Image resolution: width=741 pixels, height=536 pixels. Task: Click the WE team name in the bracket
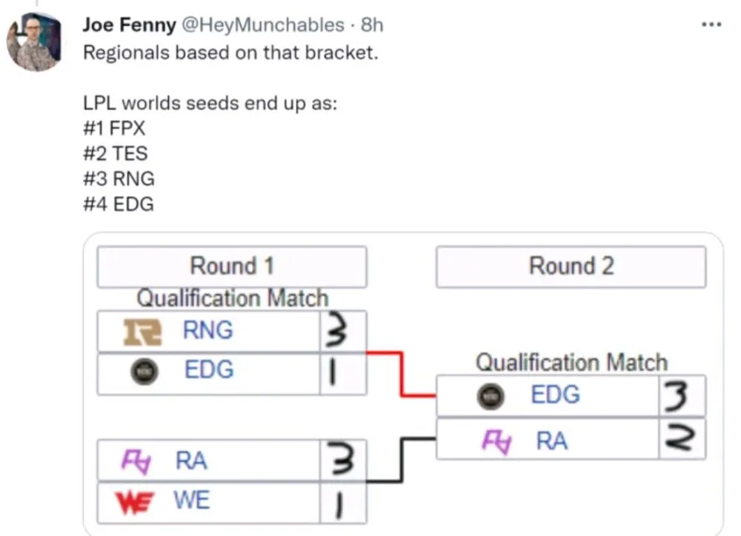coord(192,501)
